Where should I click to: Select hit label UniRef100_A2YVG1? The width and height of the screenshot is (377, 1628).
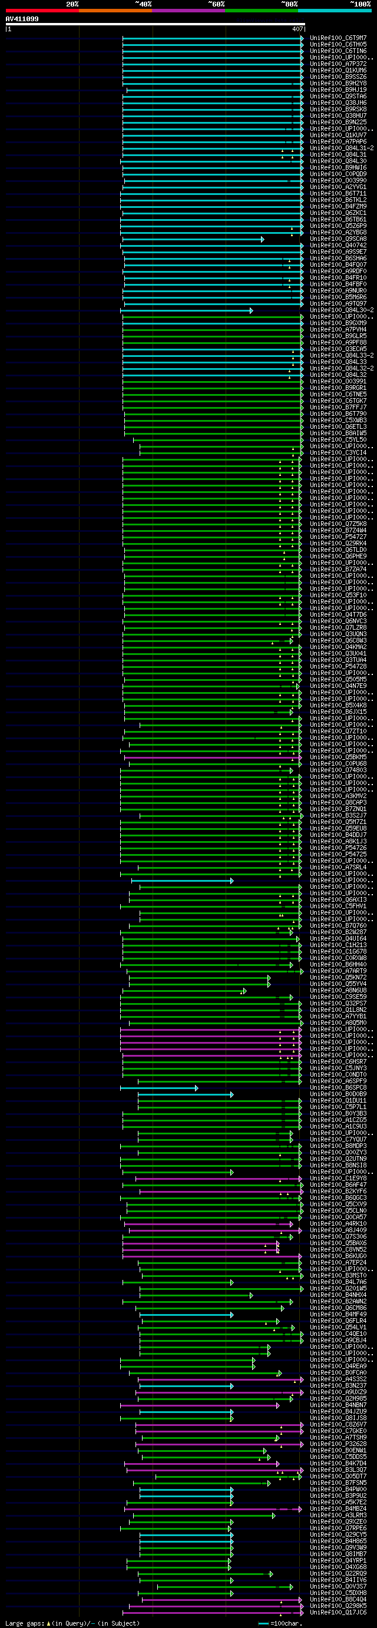pyautogui.click(x=338, y=187)
